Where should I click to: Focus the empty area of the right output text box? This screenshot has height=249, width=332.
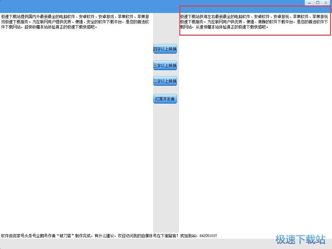(255, 130)
